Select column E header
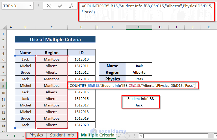Viewport: 217px width, 140px height. point(97,27)
